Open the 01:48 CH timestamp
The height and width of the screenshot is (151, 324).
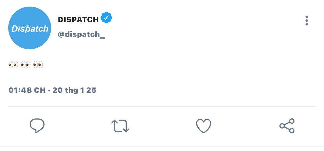[x=27, y=90]
